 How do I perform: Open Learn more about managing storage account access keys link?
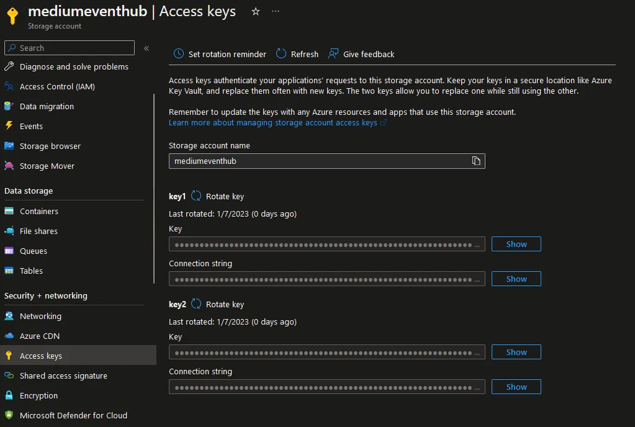(x=273, y=123)
